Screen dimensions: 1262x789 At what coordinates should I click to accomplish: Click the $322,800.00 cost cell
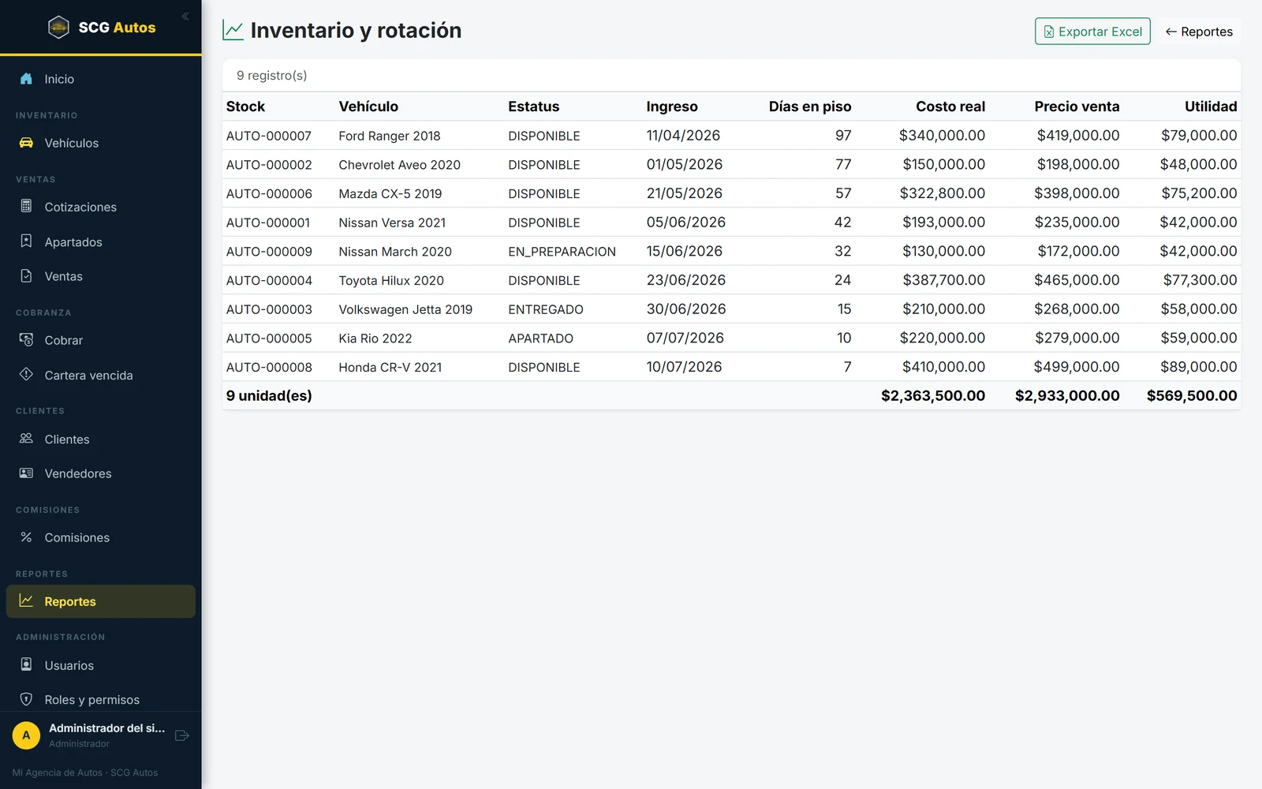tap(943, 193)
